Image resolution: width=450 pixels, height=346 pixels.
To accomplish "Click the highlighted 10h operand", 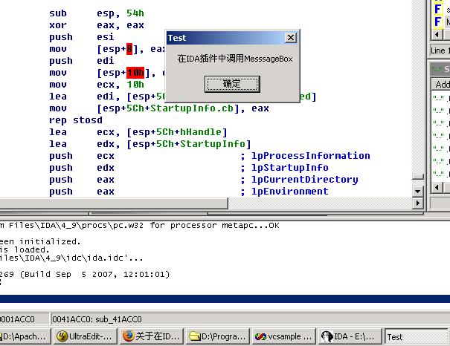I will pos(135,73).
